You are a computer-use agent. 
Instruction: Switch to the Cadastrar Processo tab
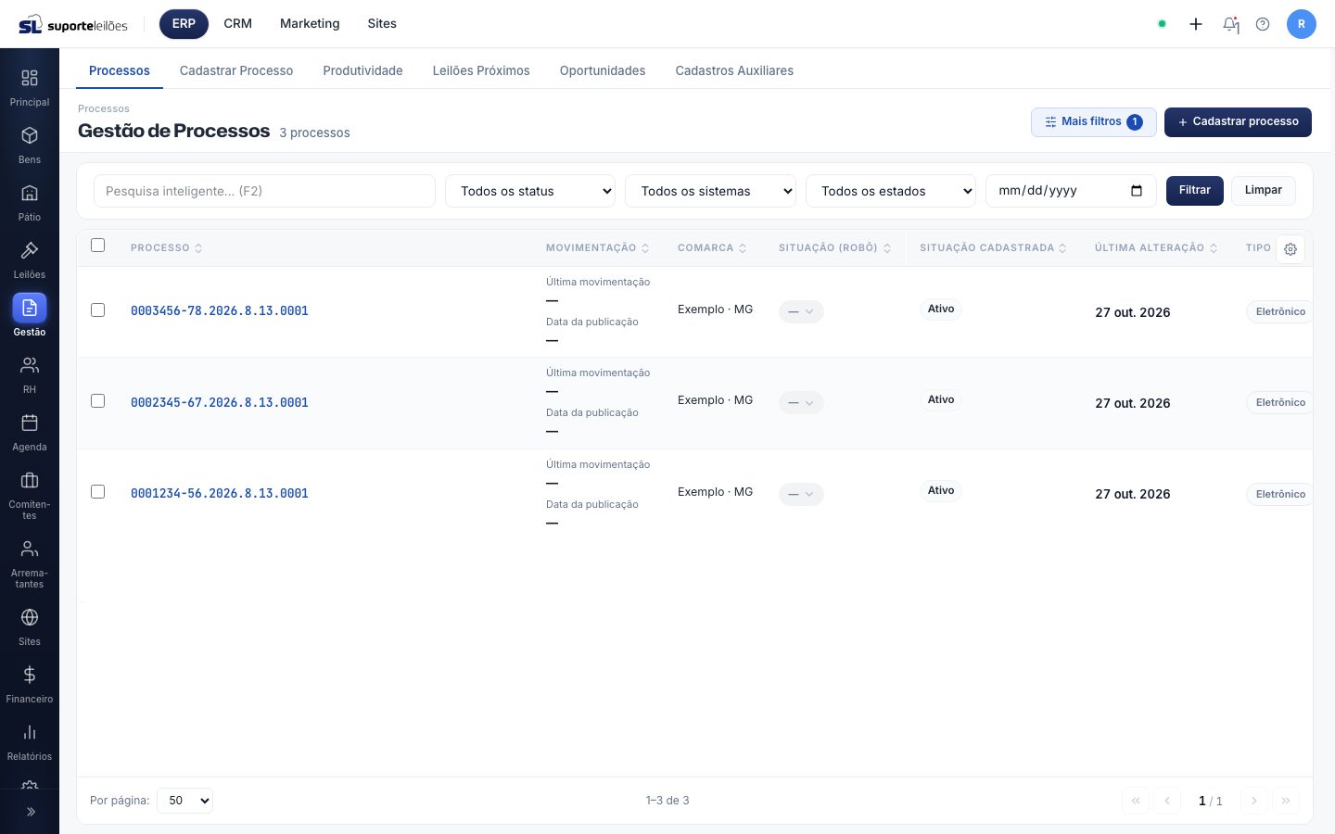pyautogui.click(x=236, y=70)
